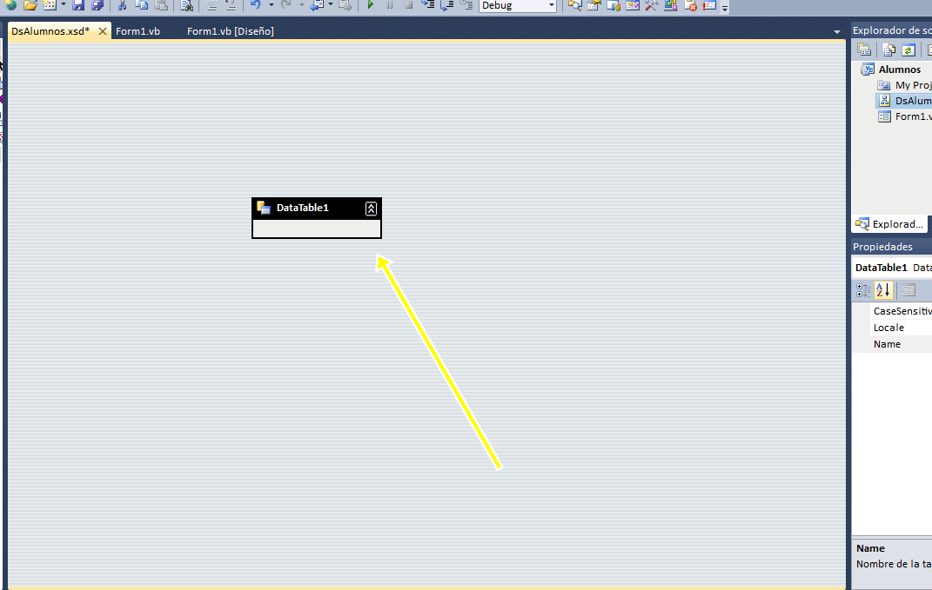932x590 pixels.
Task: Break all execution with the pause icon
Action: coord(388,7)
